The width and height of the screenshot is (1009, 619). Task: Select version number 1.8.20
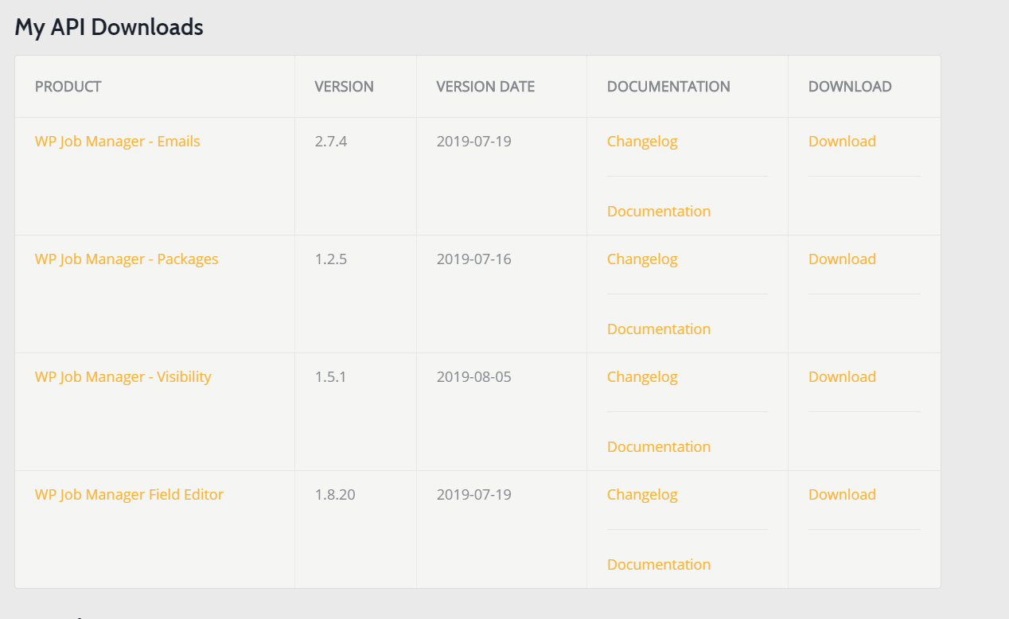[335, 495]
